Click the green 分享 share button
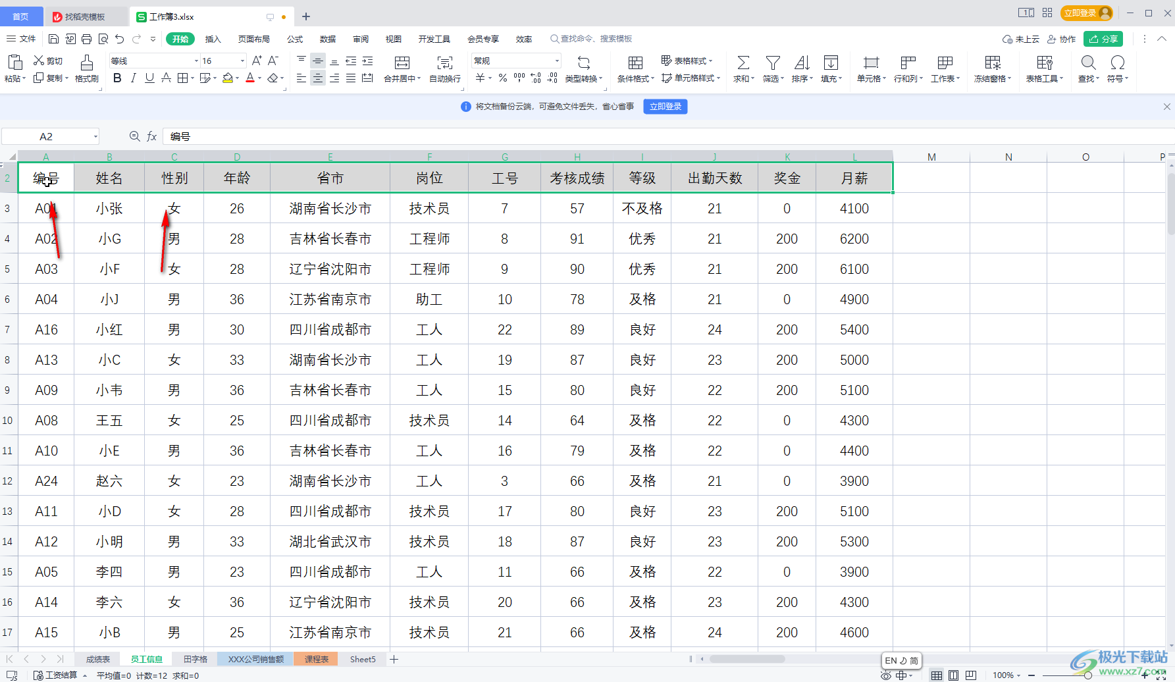 click(x=1103, y=39)
